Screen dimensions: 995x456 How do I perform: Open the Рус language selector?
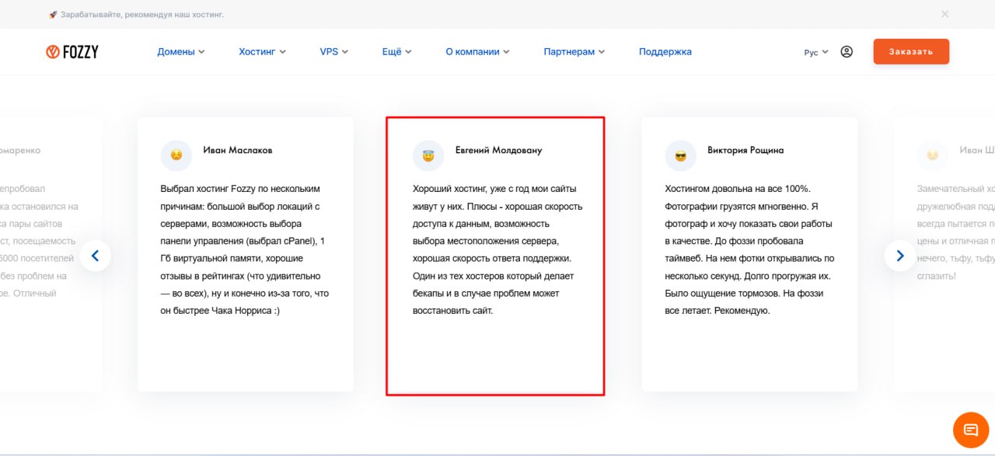click(x=816, y=53)
